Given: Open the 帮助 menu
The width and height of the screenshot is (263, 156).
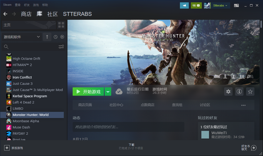Looking at the screenshot, I should (x=45, y=5).
